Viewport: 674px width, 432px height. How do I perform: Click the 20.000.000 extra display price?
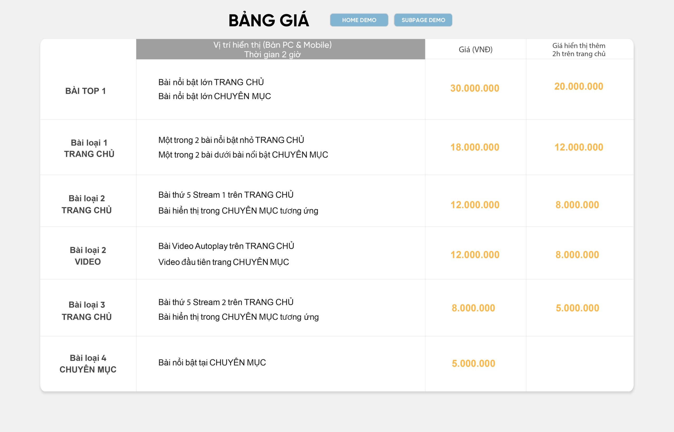578,86
